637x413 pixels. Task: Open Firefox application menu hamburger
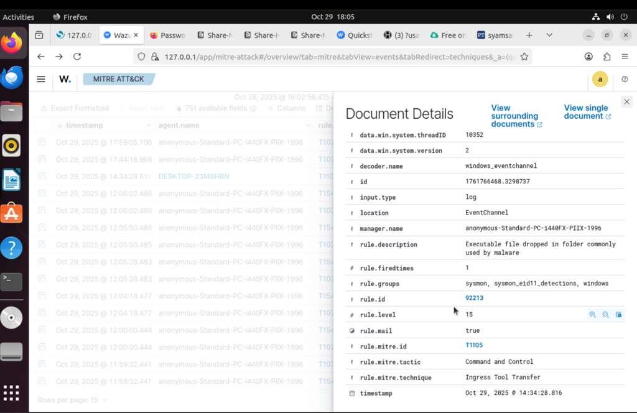(x=625, y=57)
